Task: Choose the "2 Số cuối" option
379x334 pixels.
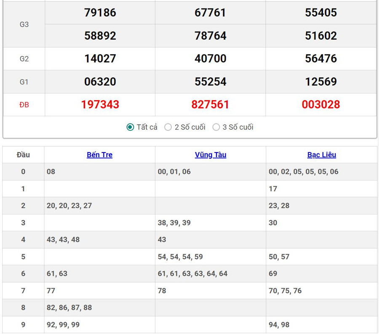Action: pyautogui.click(x=168, y=127)
